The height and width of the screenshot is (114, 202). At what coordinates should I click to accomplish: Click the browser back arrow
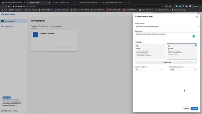click(2, 6)
